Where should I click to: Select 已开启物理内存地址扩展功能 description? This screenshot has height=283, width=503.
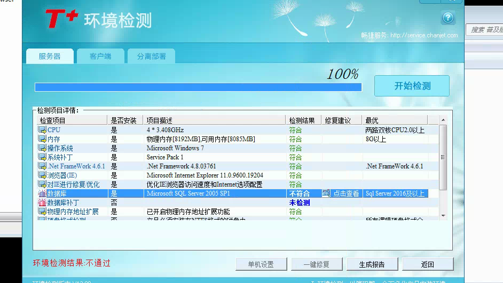click(x=188, y=212)
